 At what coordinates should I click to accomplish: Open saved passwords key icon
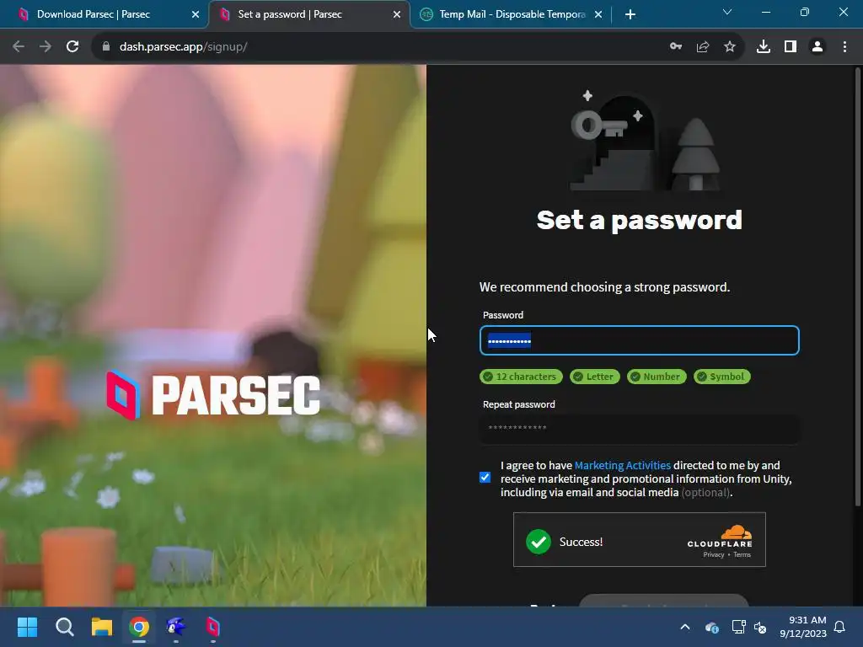pos(676,47)
